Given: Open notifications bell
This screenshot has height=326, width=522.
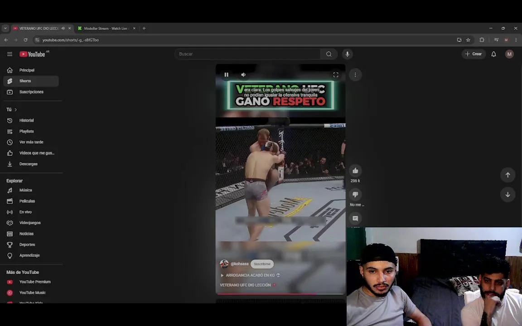Looking at the screenshot, I should (494, 54).
